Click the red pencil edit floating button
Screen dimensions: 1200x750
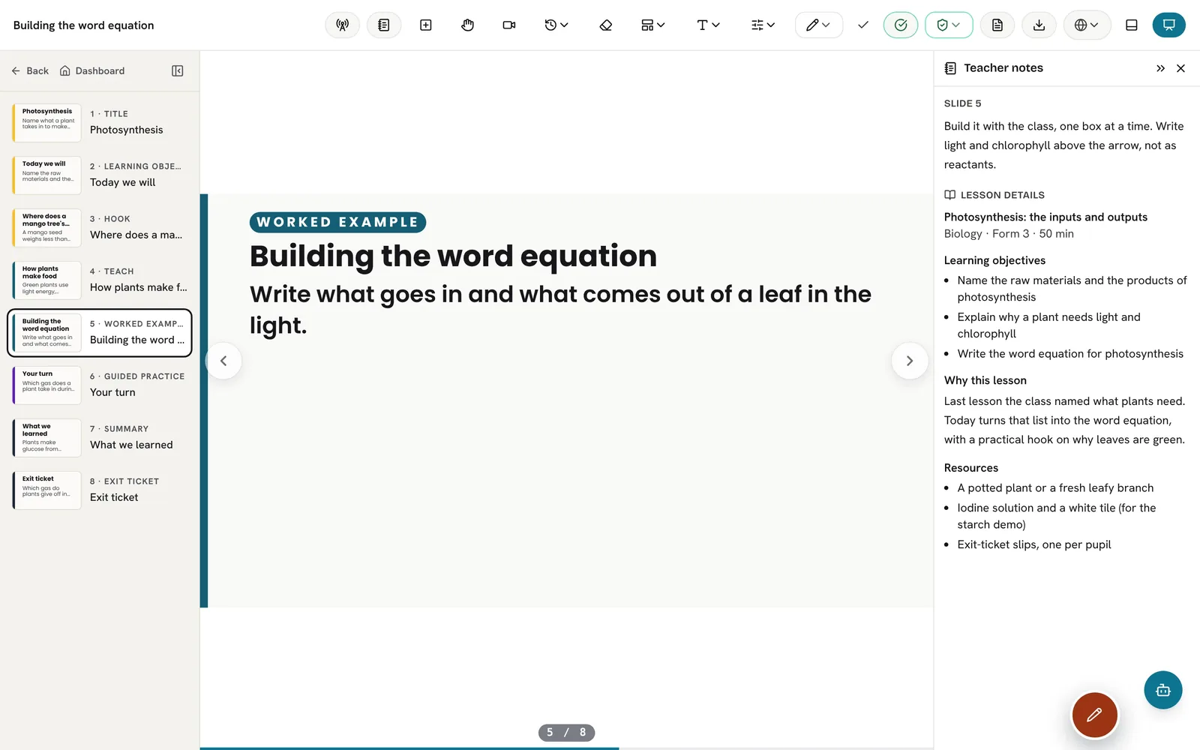tap(1094, 715)
